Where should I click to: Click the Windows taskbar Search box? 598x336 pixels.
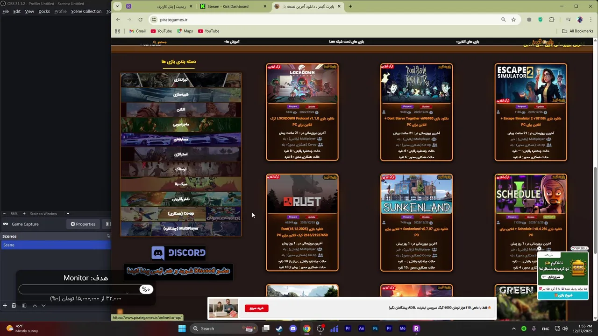(224, 329)
